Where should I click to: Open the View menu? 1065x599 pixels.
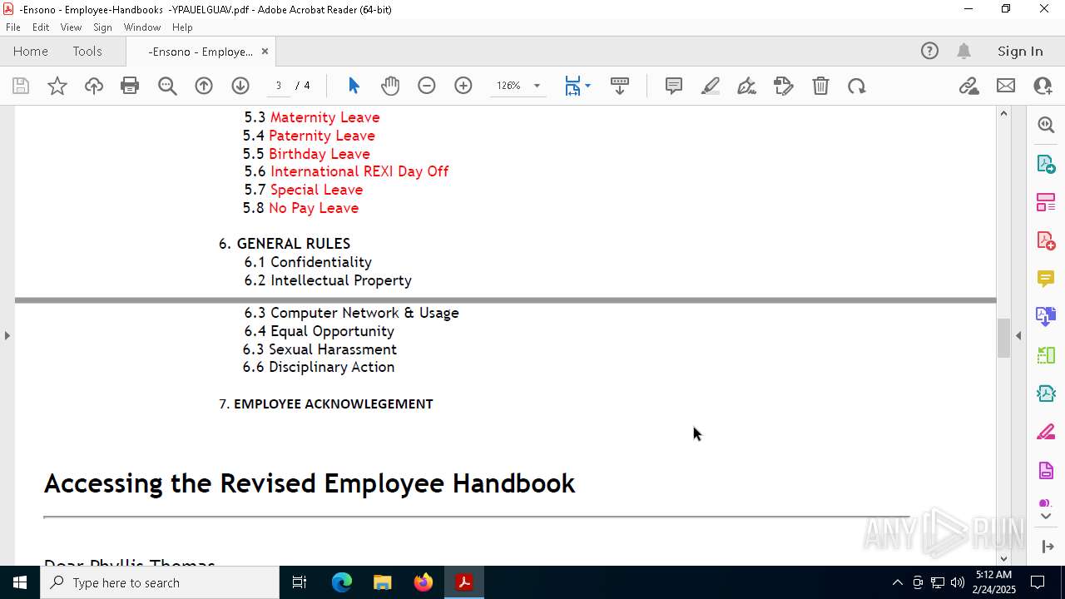[x=71, y=27]
